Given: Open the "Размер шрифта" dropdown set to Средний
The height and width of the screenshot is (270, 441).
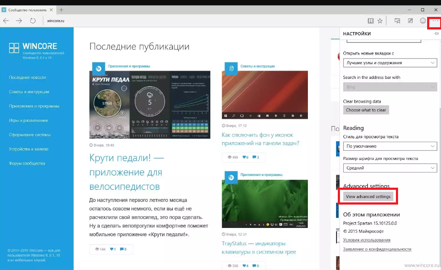Looking at the screenshot, I should (x=390, y=168).
